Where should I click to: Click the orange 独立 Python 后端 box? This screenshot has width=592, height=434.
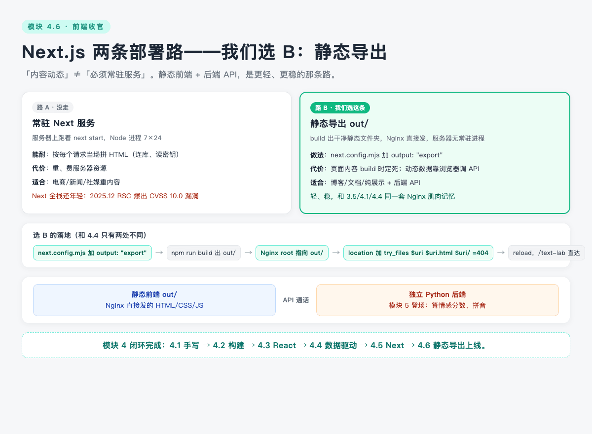pos(438,300)
